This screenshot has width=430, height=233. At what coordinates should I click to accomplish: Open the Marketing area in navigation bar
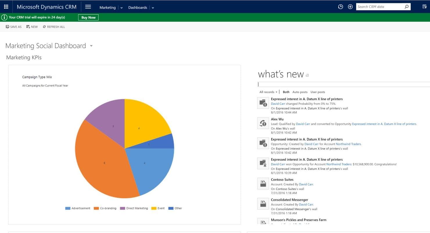(107, 8)
